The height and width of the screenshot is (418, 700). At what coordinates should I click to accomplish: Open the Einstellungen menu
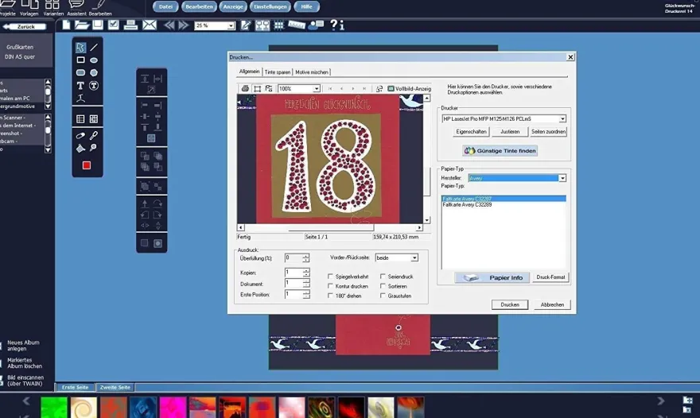[x=270, y=6]
